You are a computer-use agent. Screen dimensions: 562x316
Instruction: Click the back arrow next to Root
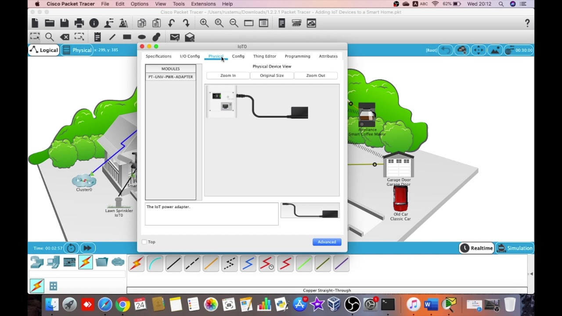[445, 50]
